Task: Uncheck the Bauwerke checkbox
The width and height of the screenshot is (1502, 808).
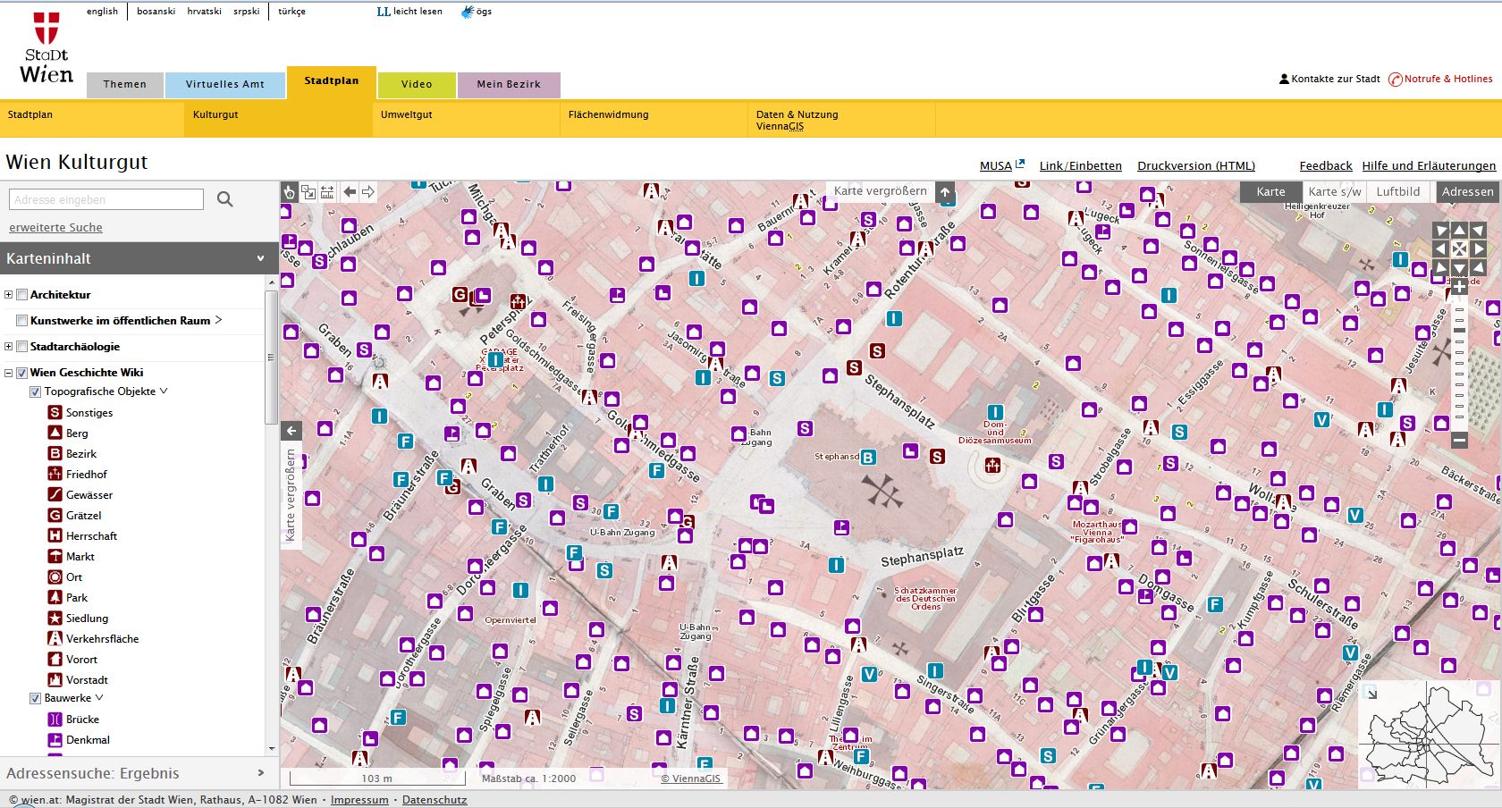Action: (x=36, y=698)
